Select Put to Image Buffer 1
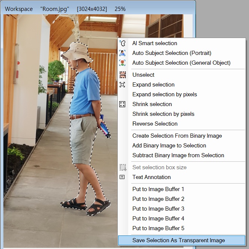 [158, 189]
